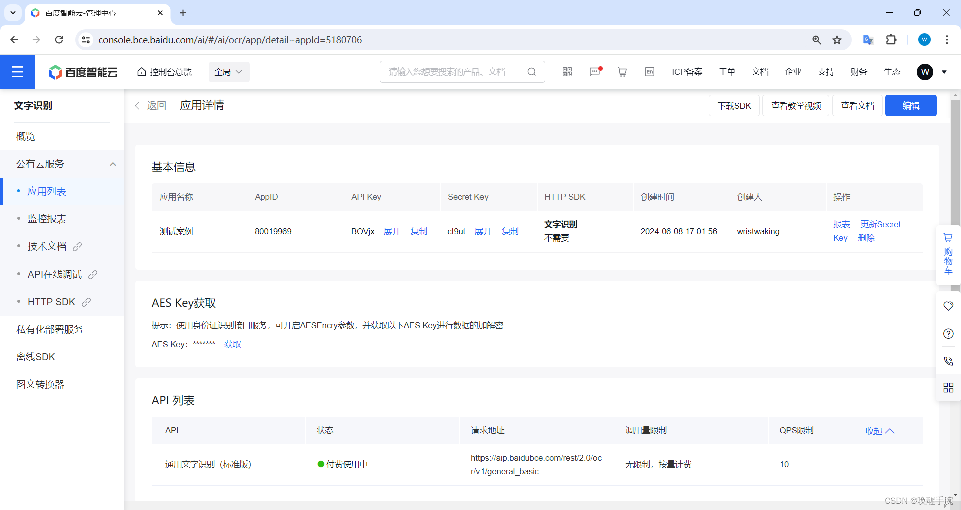Expand the Secret Key with 展开

click(x=483, y=231)
